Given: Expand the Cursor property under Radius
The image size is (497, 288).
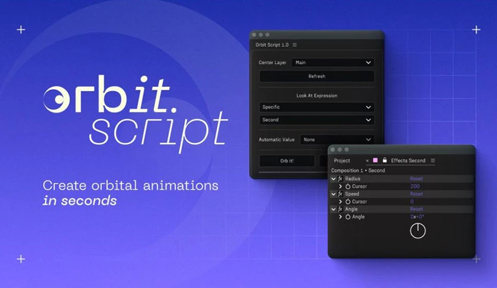Looking at the screenshot, I should pos(341,186).
